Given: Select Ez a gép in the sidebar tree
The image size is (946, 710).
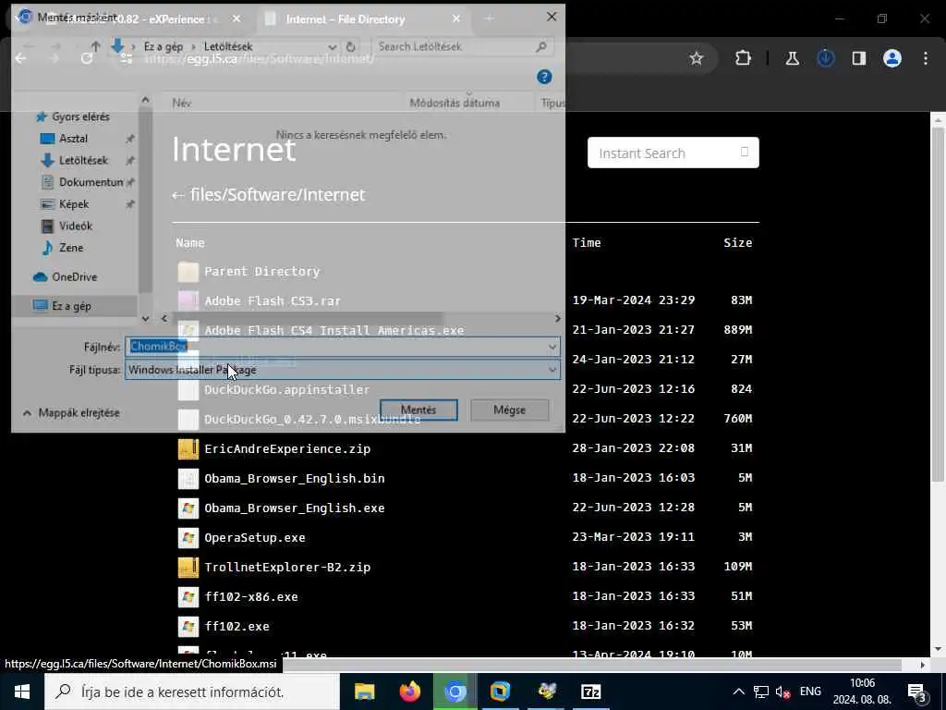Looking at the screenshot, I should pyautogui.click(x=71, y=305).
